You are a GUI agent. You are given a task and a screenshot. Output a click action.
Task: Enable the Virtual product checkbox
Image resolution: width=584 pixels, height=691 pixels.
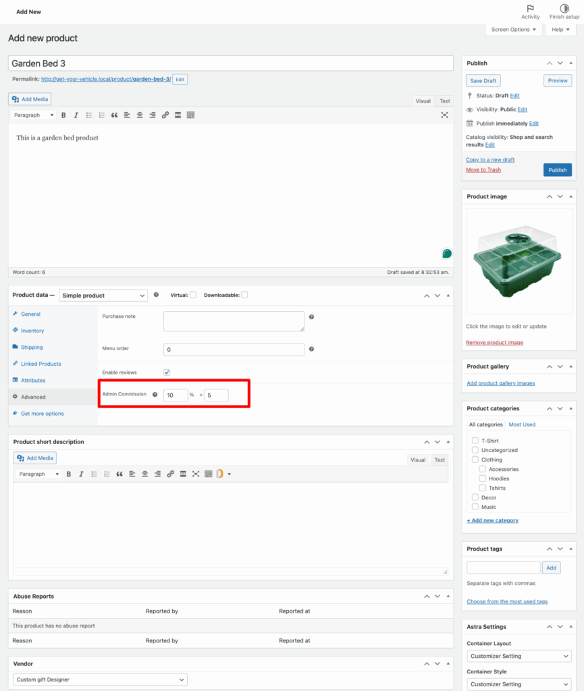(194, 294)
